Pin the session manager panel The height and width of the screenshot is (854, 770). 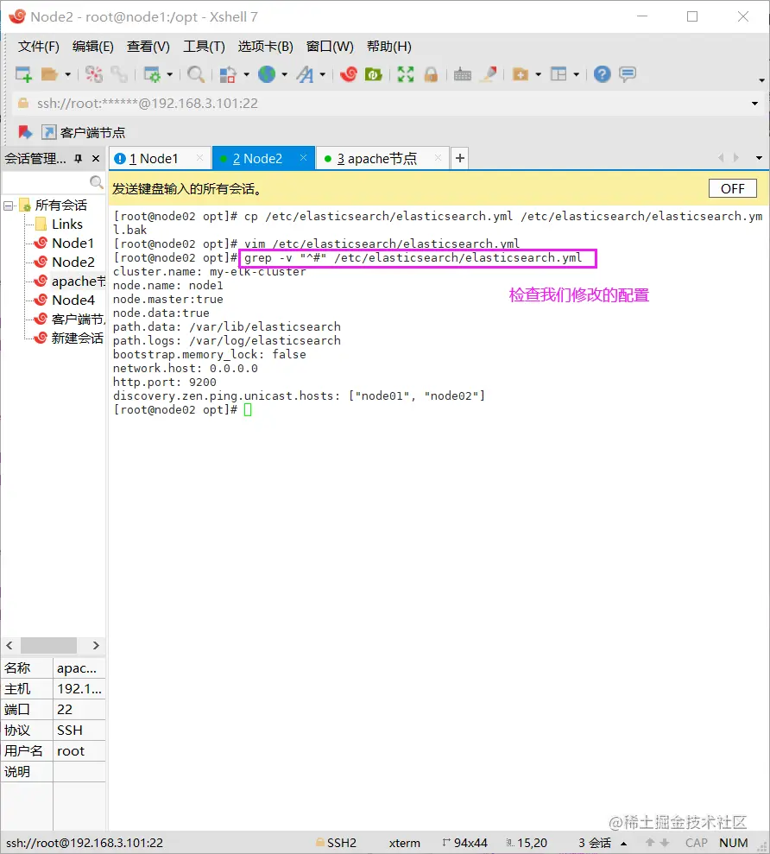pos(79,159)
